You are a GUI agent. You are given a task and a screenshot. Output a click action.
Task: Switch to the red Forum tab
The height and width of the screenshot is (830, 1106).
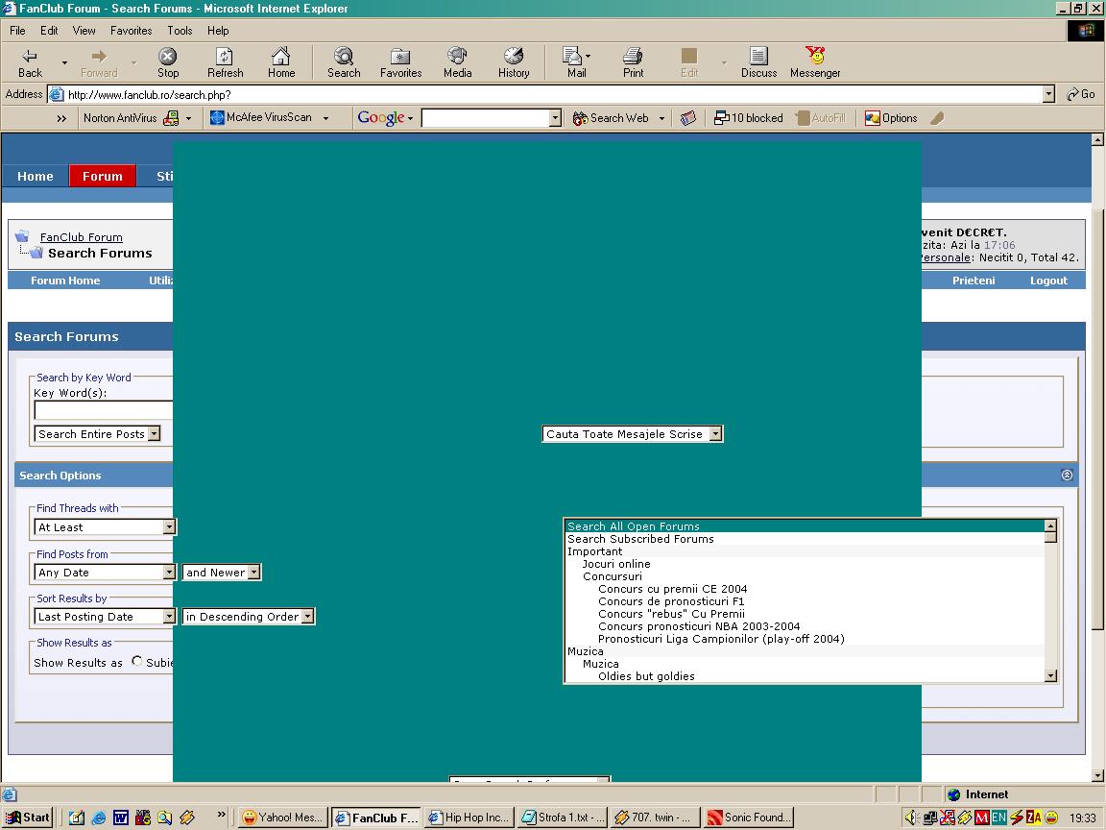103,177
